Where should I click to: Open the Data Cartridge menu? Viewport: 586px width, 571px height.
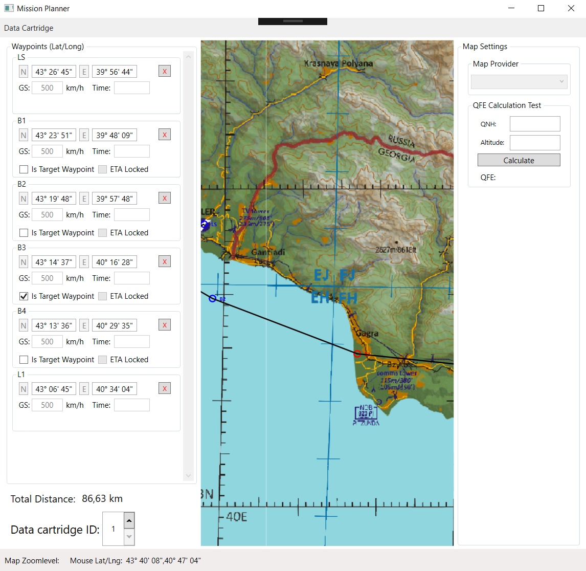(29, 28)
